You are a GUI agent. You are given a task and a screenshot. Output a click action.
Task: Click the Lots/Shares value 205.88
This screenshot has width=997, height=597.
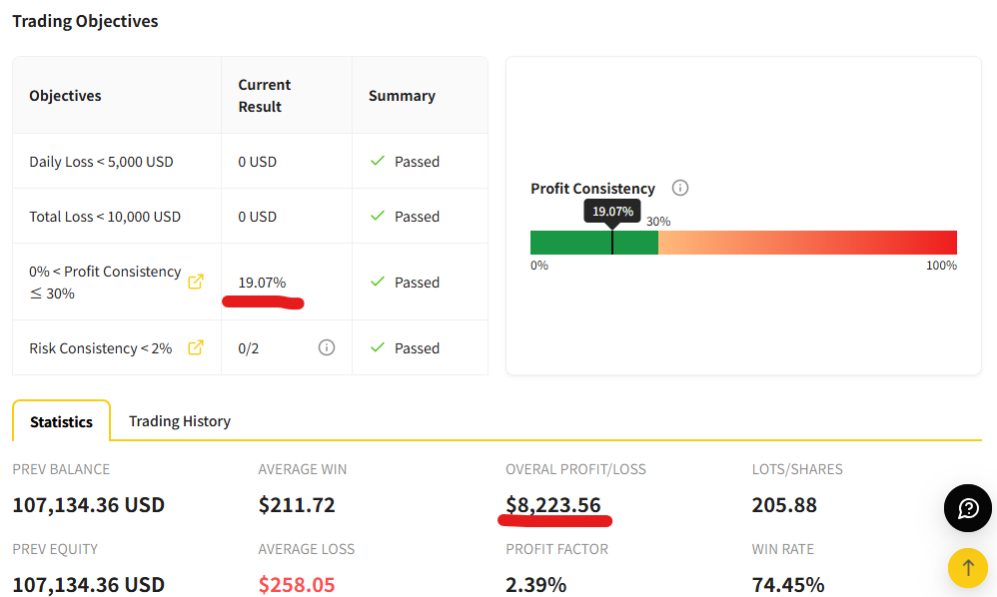[x=784, y=505]
